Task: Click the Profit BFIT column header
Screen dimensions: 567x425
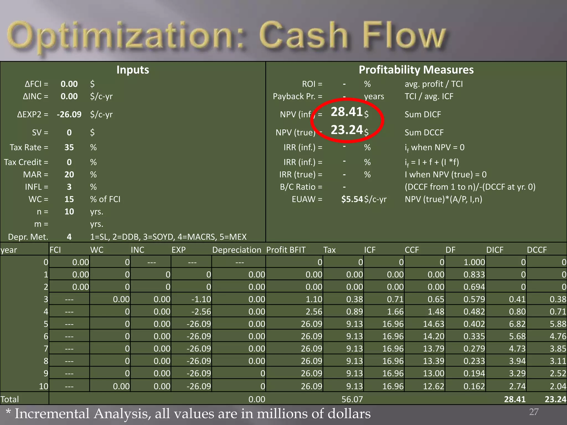Action: point(286,250)
